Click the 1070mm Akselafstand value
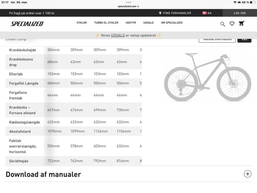 click(x=54, y=131)
